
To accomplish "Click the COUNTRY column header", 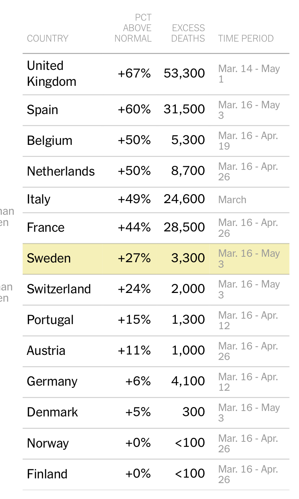I will pyautogui.click(x=48, y=38).
